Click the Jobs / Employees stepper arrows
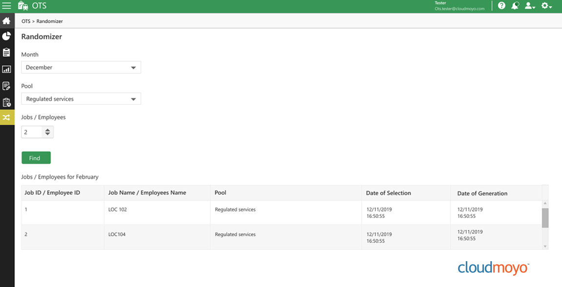 tap(47, 132)
